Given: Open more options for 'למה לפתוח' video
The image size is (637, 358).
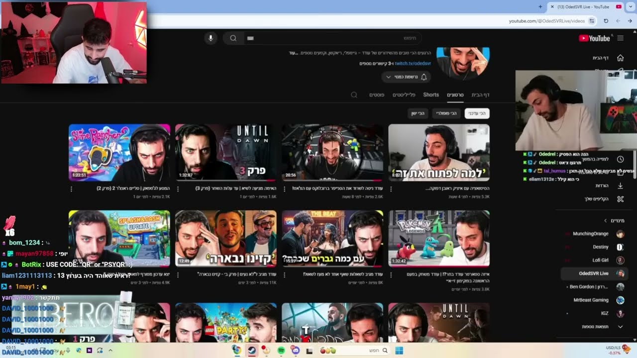Looking at the screenshot, I should click(x=391, y=189).
